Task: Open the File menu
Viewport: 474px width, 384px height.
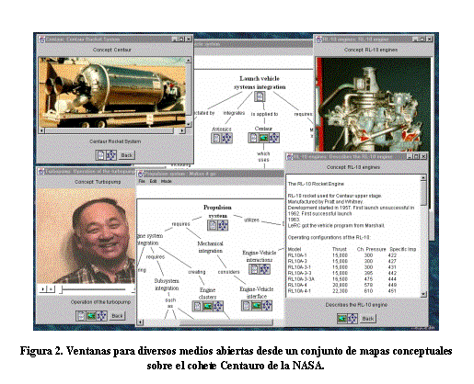Action: 142,181
